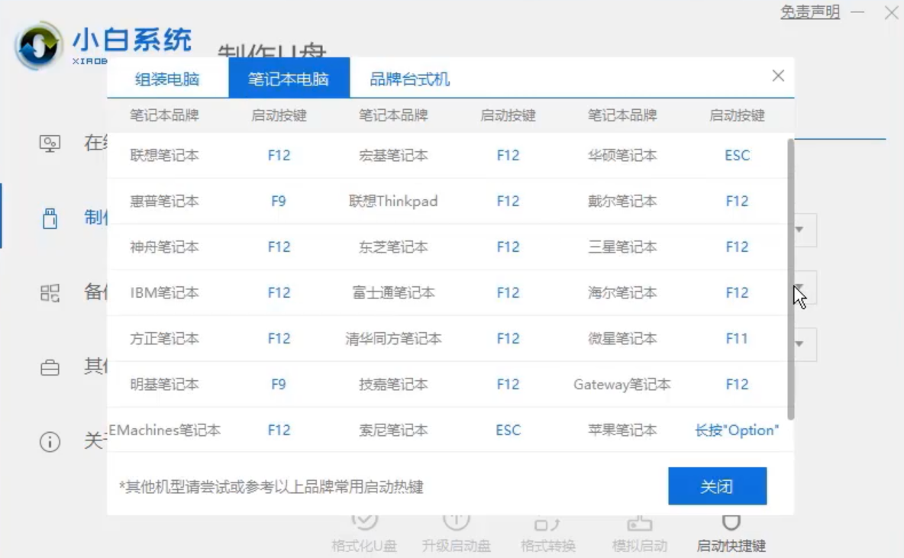Click 方正笔记本 brand cell
The width and height of the screenshot is (904, 558).
click(164, 338)
